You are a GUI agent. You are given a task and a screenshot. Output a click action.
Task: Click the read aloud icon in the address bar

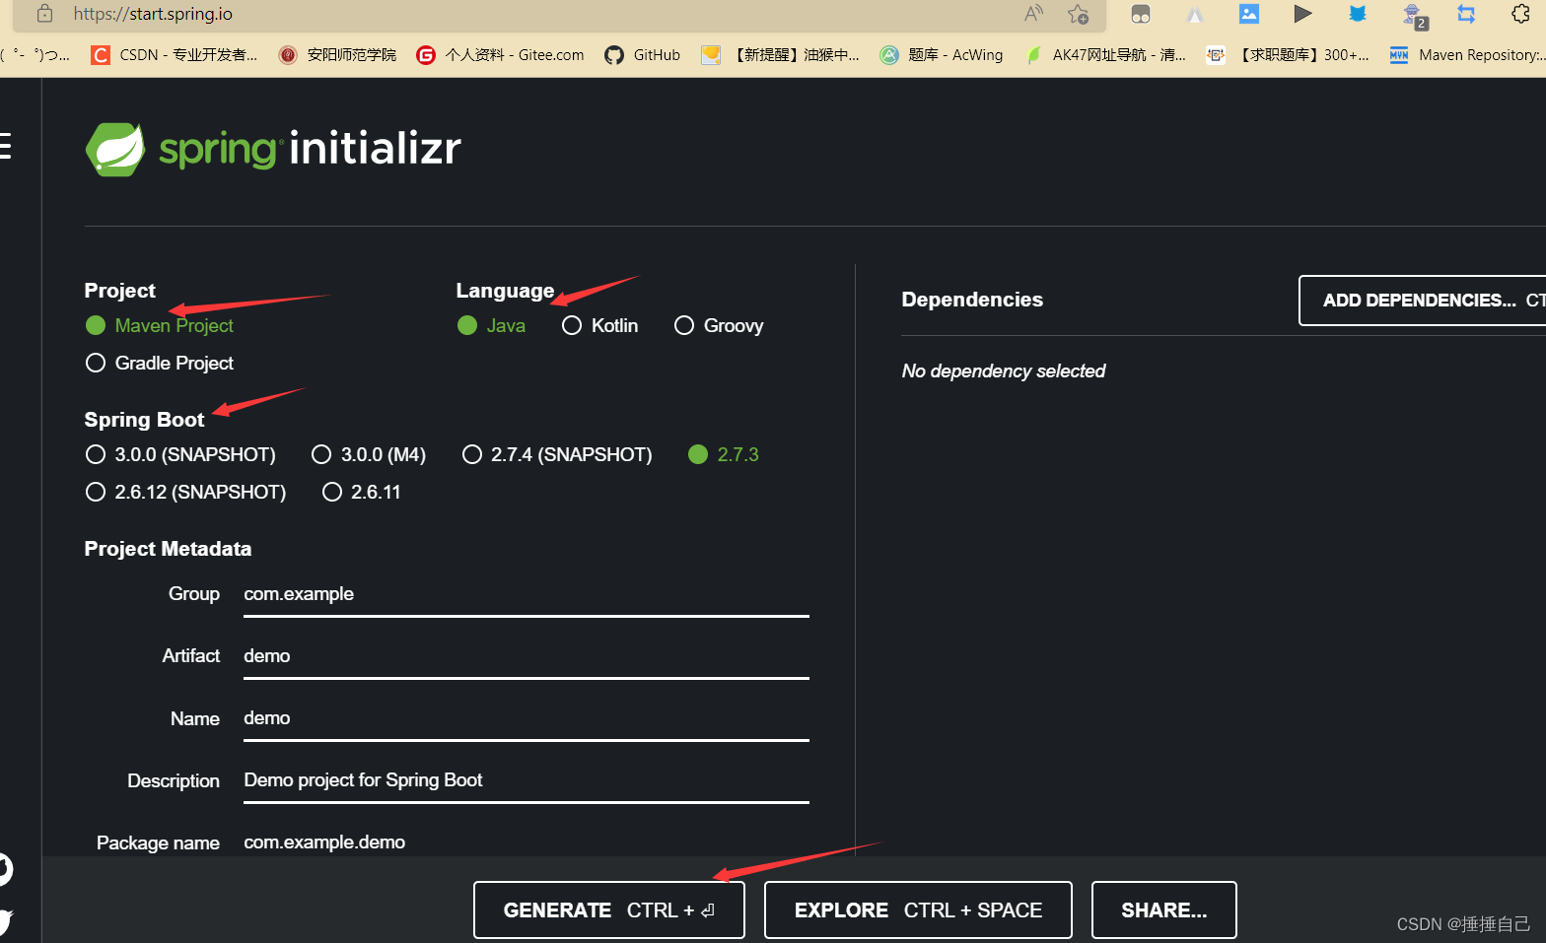click(x=1033, y=14)
